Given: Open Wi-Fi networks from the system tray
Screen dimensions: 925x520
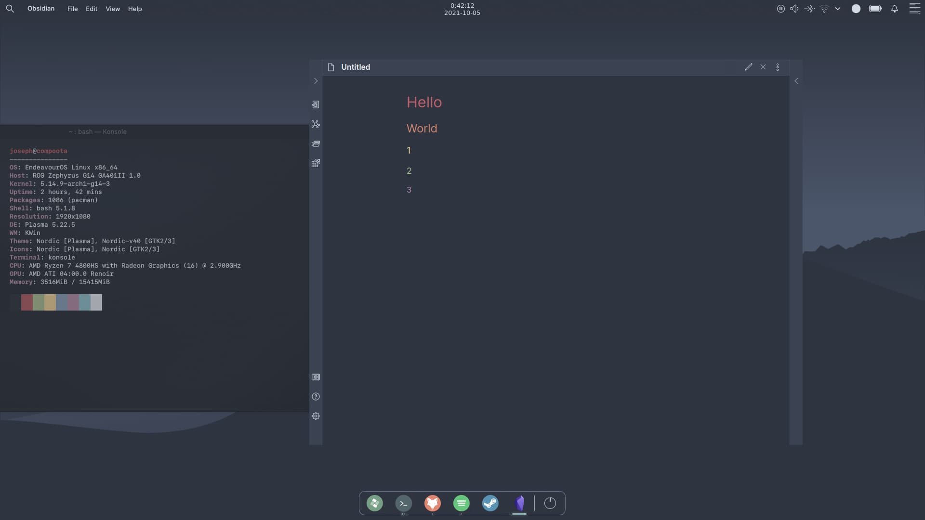Looking at the screenshot, I should click(824, 9).
